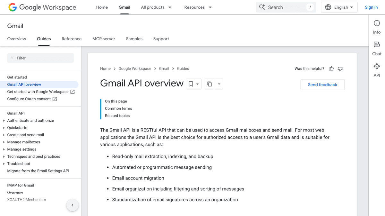Click the thumbs down not helpful icon

tap(340, 68)
